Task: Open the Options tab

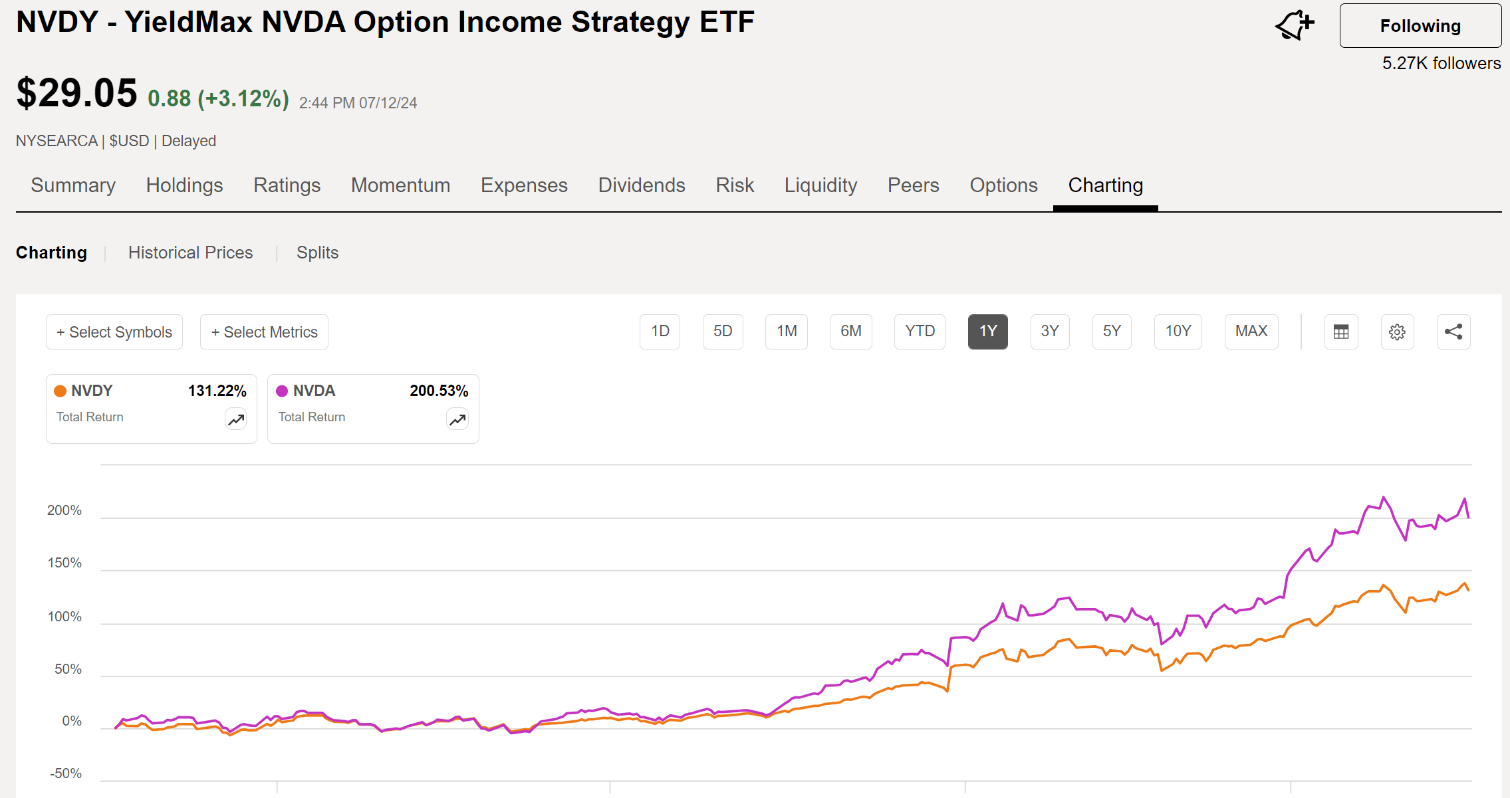Action: [1003, 185]
